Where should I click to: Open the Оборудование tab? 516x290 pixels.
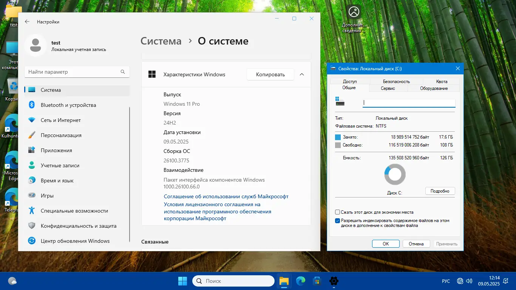tap(434, 88)
